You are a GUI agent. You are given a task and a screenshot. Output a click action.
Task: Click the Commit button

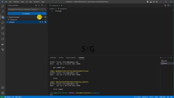[25, 14]
